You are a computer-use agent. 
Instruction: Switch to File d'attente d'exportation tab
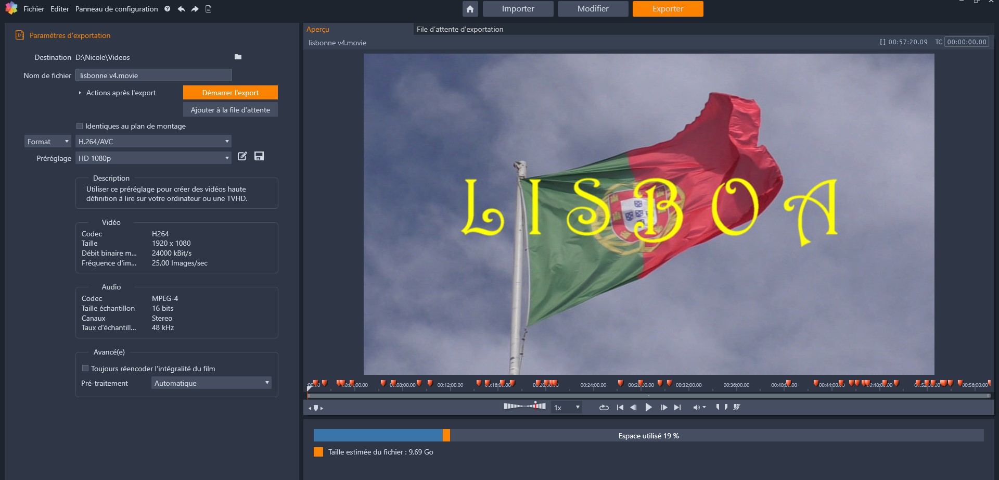coord(460,29)
